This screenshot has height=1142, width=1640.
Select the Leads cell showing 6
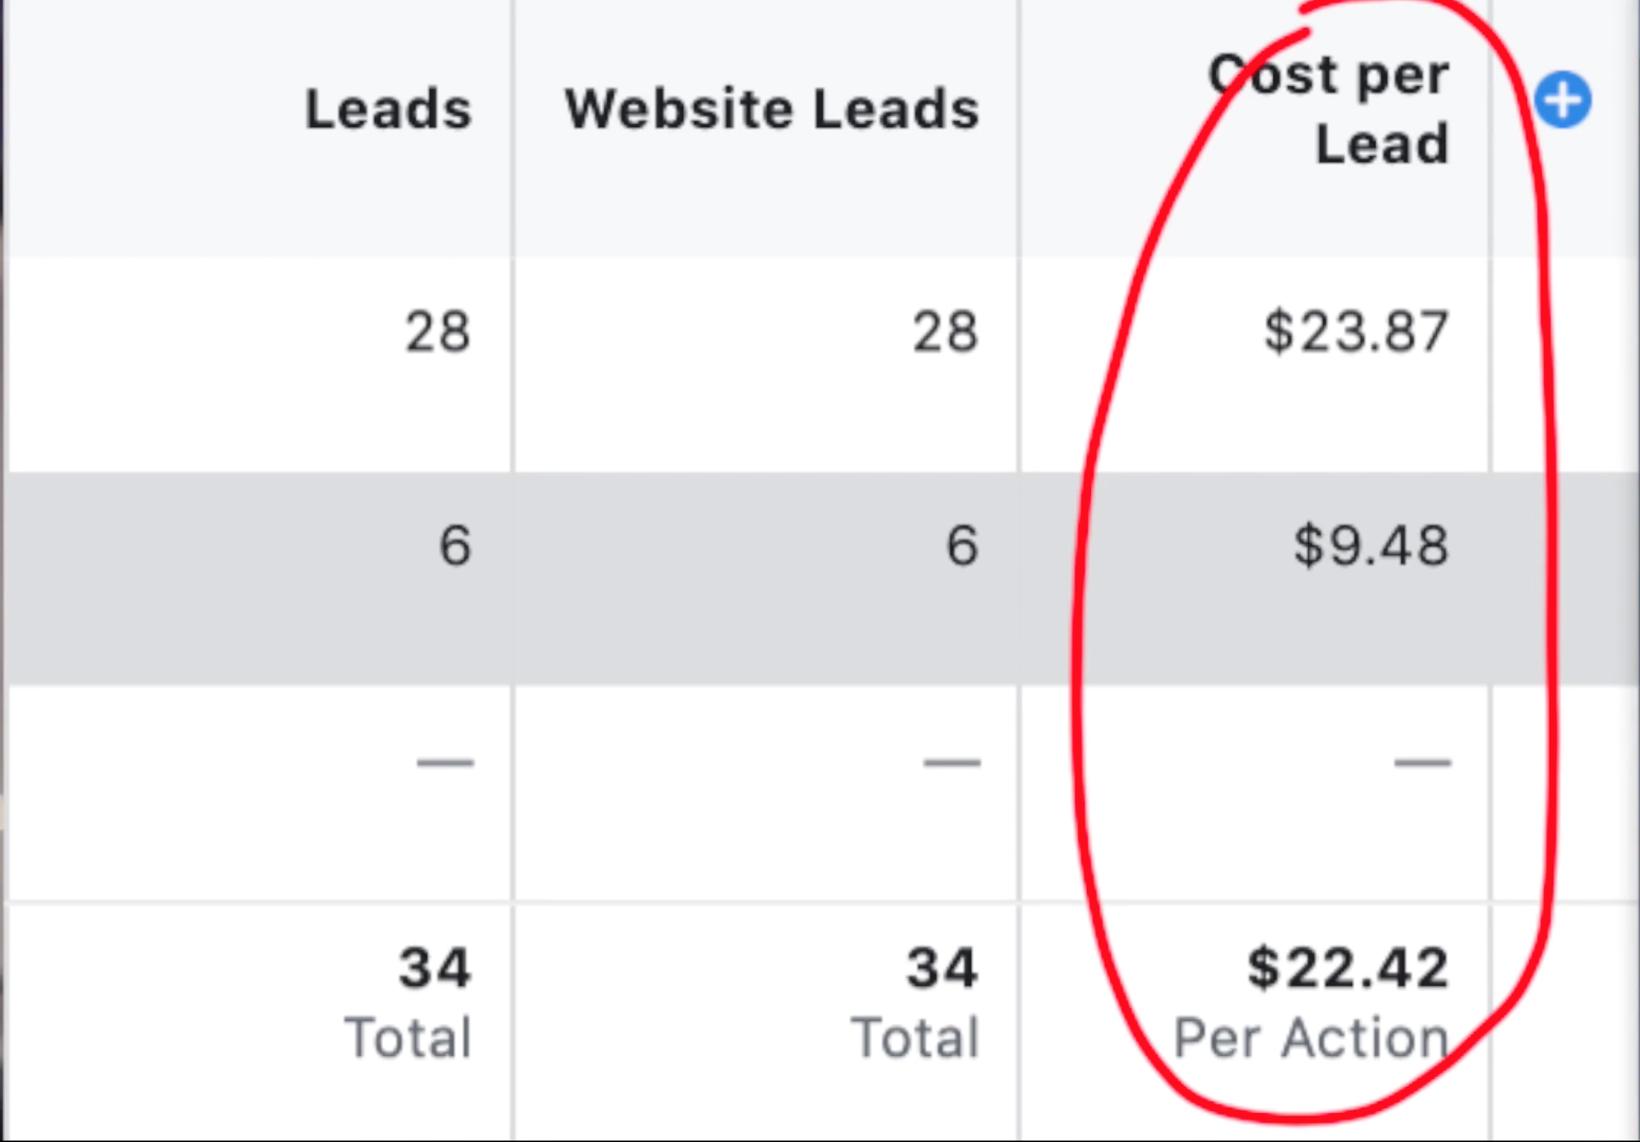(455, 546)
